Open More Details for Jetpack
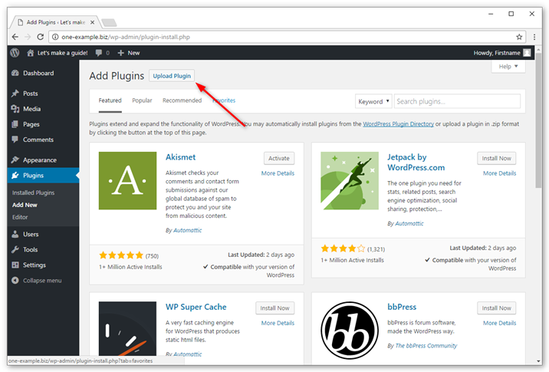 tap(499, 173)
